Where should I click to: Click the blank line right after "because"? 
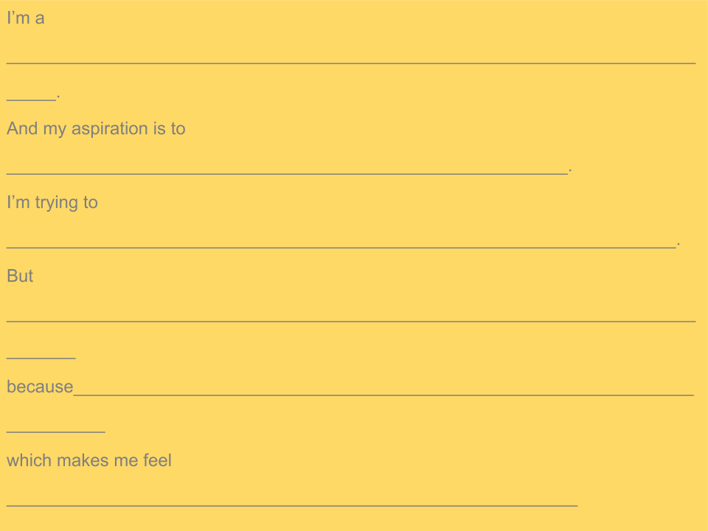coord(383,395)
